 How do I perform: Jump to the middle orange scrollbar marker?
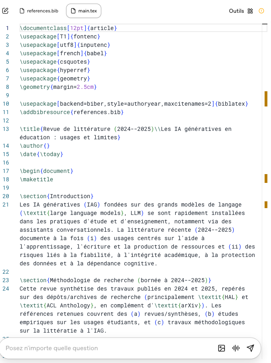[266, 178]
